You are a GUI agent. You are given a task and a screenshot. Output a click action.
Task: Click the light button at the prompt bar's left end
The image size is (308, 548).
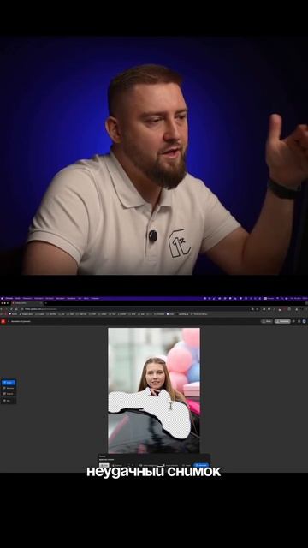(x=104, y=465)
